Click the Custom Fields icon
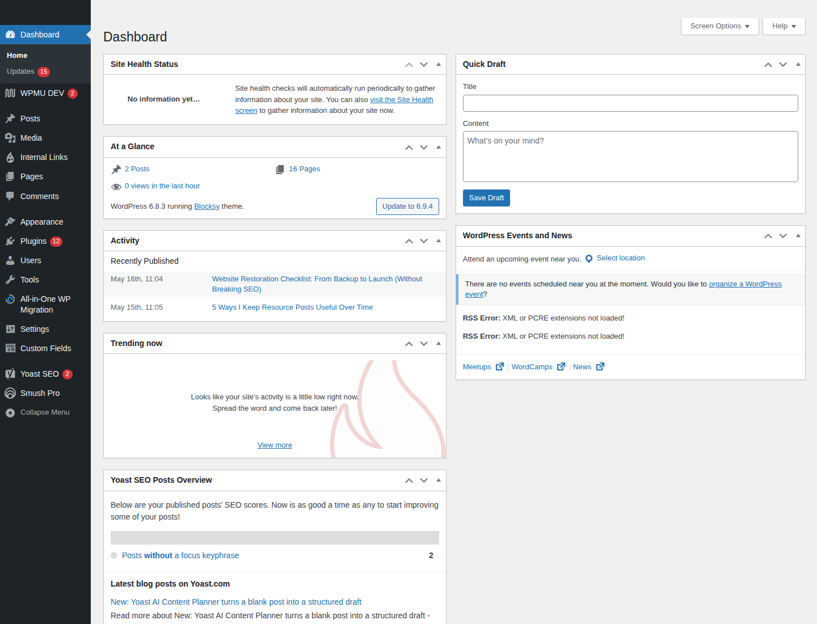This screenshot has width=817, height=624. click(10, 348)
